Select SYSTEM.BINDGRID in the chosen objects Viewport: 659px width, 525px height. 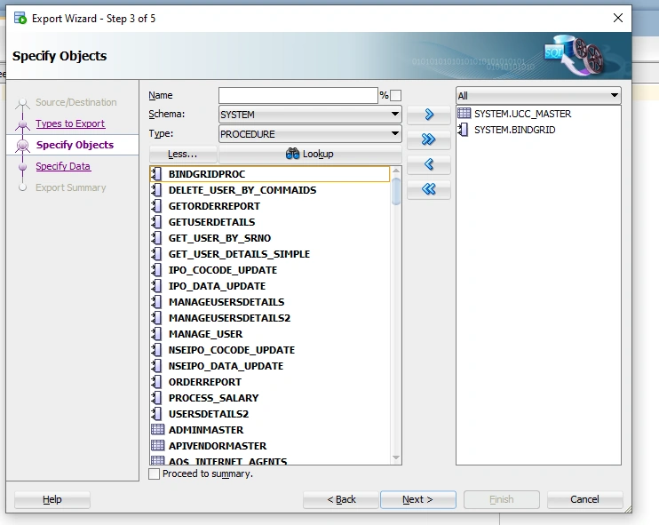tap(538, 130)
